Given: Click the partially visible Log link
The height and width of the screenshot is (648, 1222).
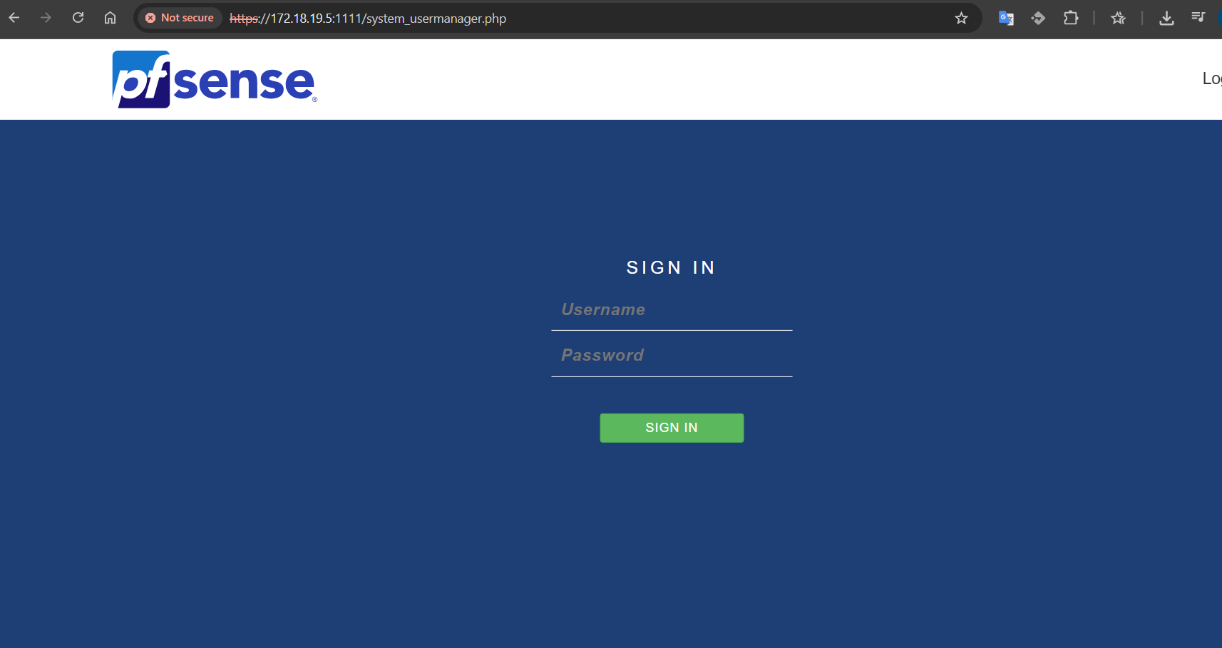Looking at the screenshot, I should coord(1211,78).
